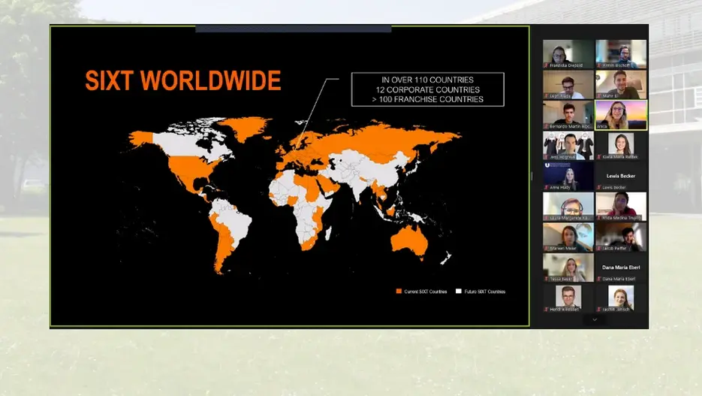702x396 pixels.
Task: Click muted mic icon beside Lewis Becker label
Action: pos(598,187)
